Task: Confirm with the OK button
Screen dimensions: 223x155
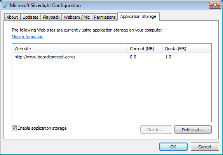Action: [173, 146]
